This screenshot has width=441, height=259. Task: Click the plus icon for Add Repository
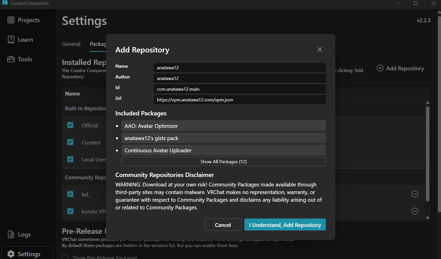click(380, 68)
